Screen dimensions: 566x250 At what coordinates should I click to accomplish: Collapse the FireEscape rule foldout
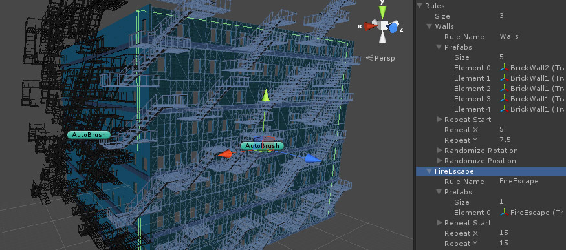click(430, 171)
